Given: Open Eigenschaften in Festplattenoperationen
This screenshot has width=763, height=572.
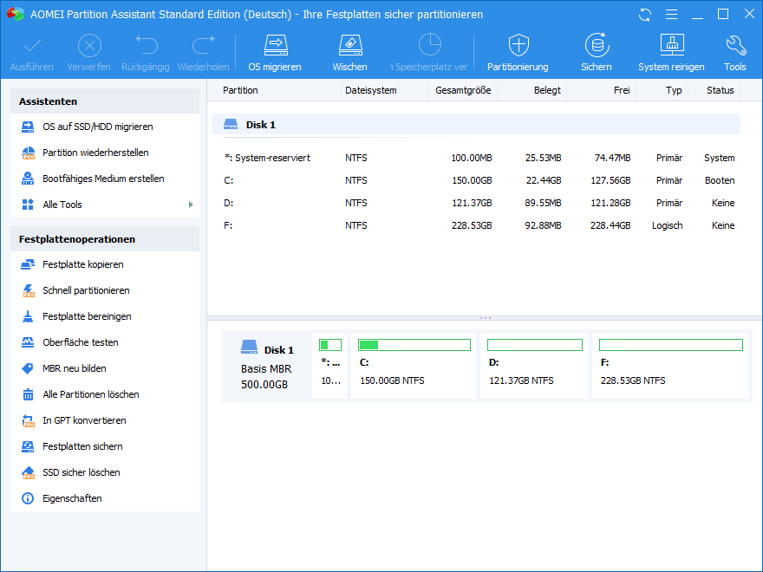Looking at the screenshot, I should tap(72, 498).
